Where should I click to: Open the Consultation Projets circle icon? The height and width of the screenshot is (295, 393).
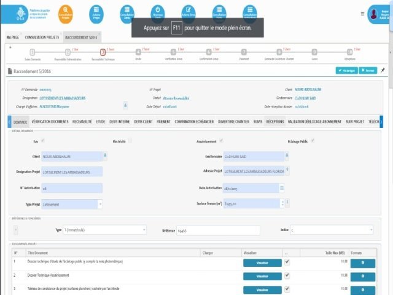coord(65,13)
